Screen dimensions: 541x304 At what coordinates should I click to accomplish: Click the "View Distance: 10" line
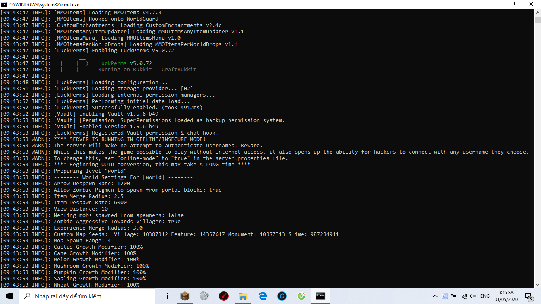click(x=53, y=209)
